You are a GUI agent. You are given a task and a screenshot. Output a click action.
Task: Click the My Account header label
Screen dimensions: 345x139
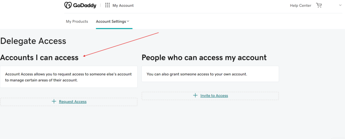[x=123, y=5]
